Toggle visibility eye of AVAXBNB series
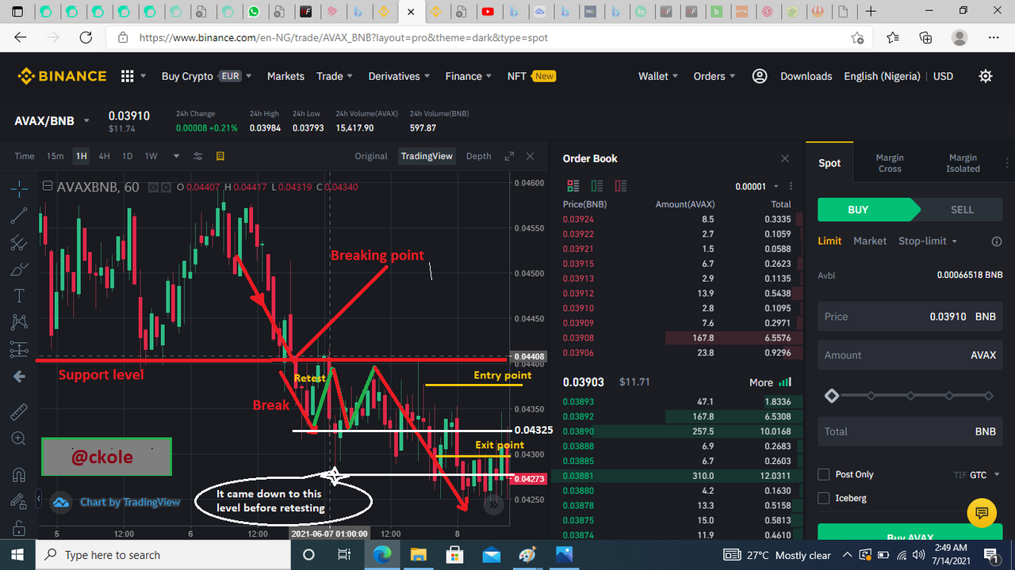 [x=154, y=188]
